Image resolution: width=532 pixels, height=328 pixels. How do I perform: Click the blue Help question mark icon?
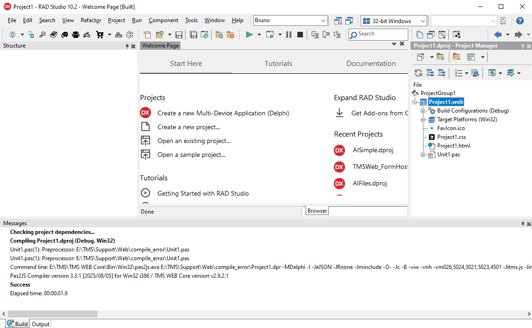click(520, 21)
